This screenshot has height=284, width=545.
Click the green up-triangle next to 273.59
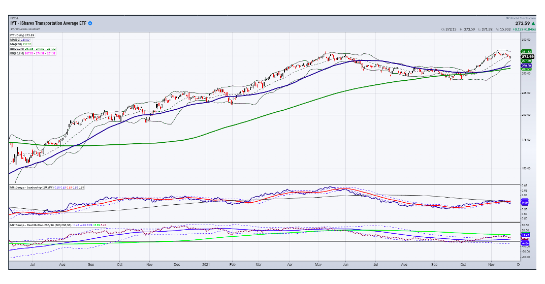point(533,23)
